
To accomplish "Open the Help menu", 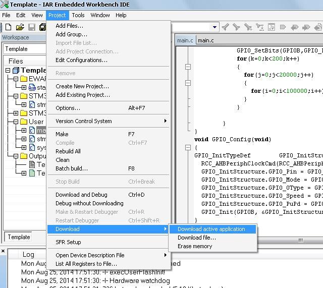I will 121,15.
